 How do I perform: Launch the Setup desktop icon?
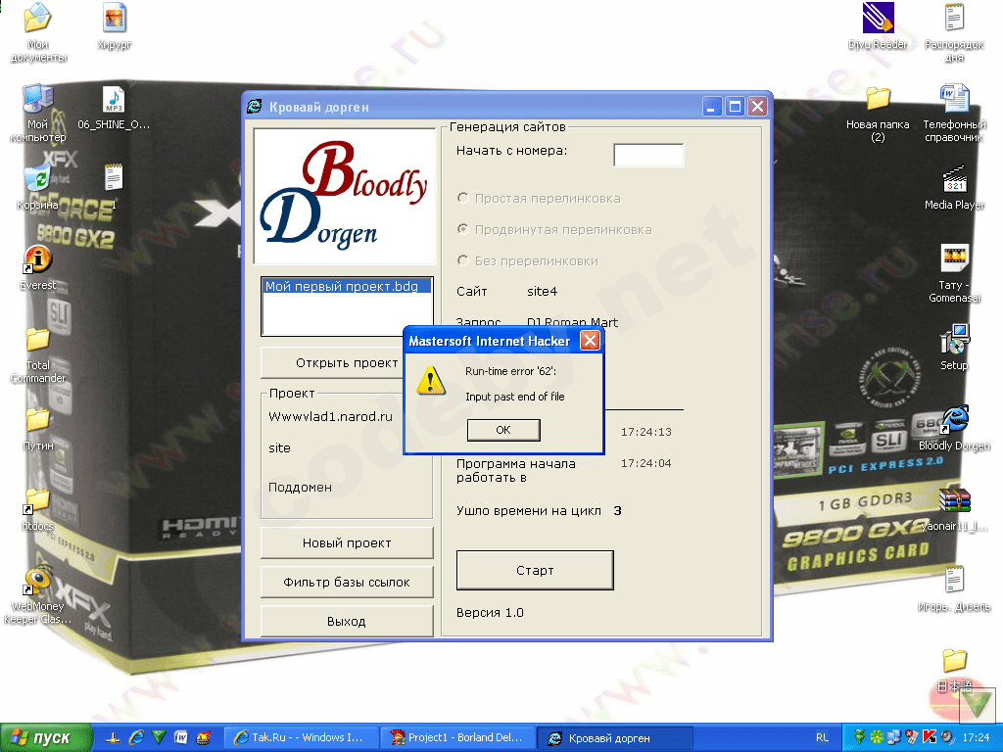[x=954, y=348]
